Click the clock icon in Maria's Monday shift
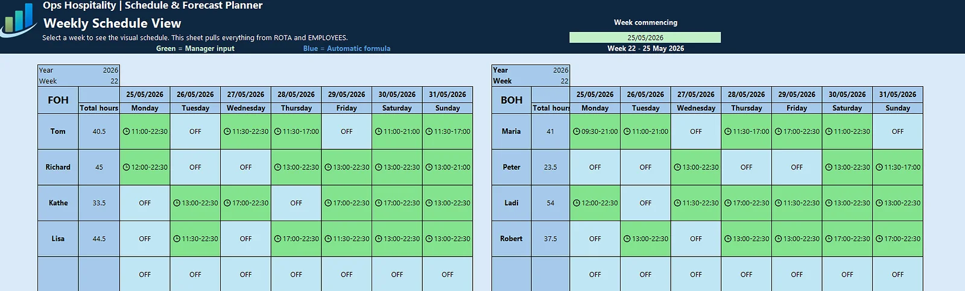Viewport: 965px width, 291px height. click(577, 131)
